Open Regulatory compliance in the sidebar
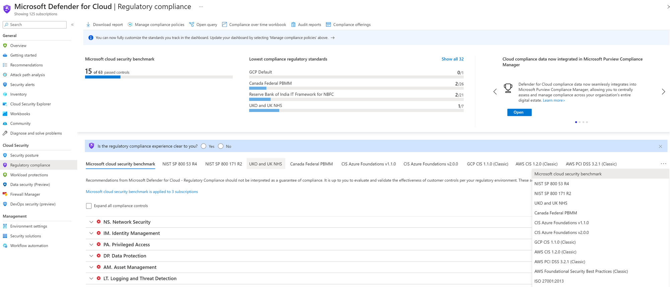 pyautogui.click(x=39, y=165)
